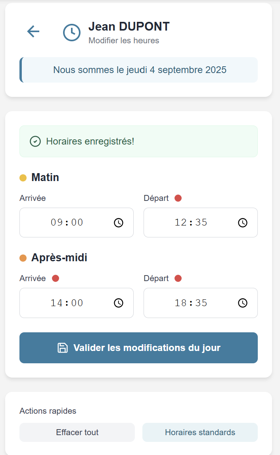Screen dimensions: 280x455
Task: Click the red dot next to Arrivée Après-midi
Action: (55, 278)
